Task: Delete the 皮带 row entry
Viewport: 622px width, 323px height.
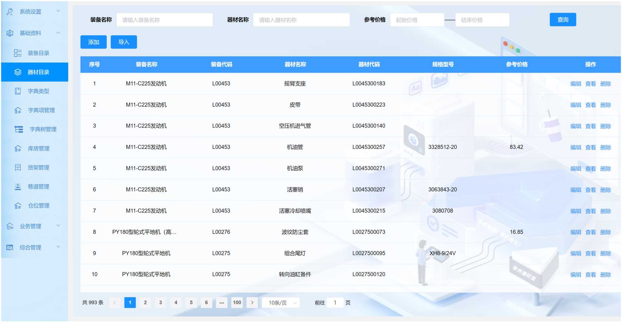Action: [x=605, y=105]
